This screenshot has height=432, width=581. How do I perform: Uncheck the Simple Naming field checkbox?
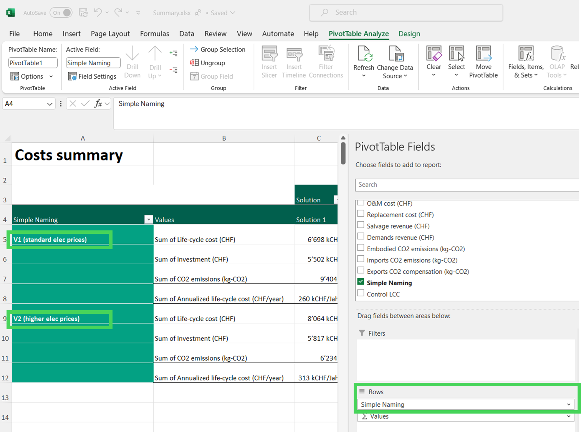361,282
